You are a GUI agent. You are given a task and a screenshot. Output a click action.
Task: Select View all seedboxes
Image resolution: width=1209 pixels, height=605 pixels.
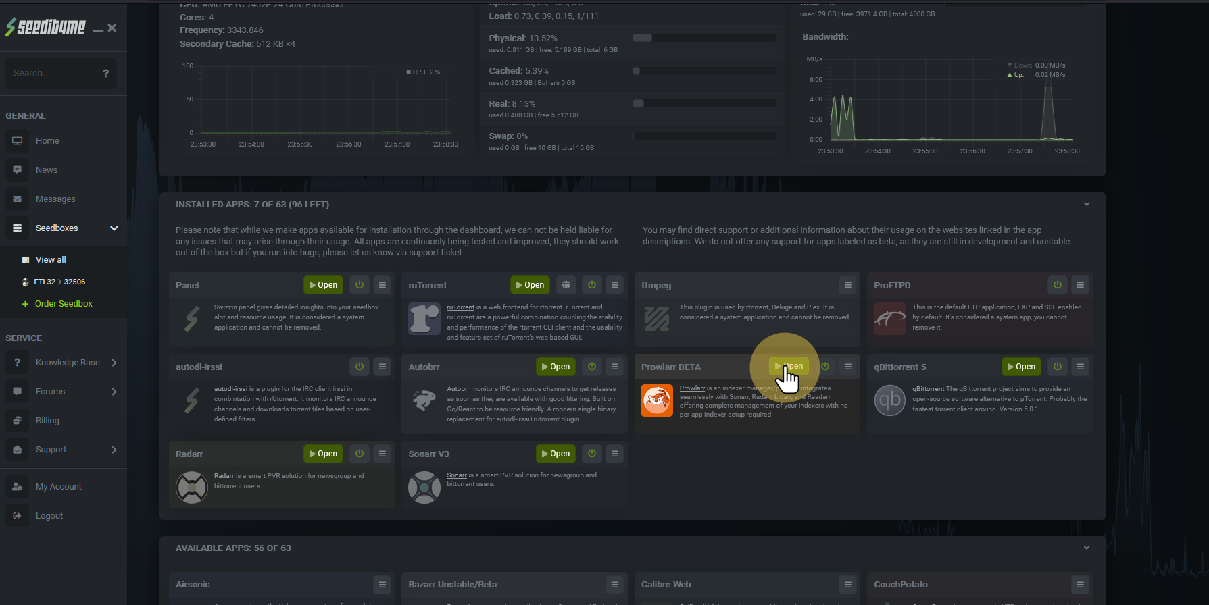click(51, 260)
